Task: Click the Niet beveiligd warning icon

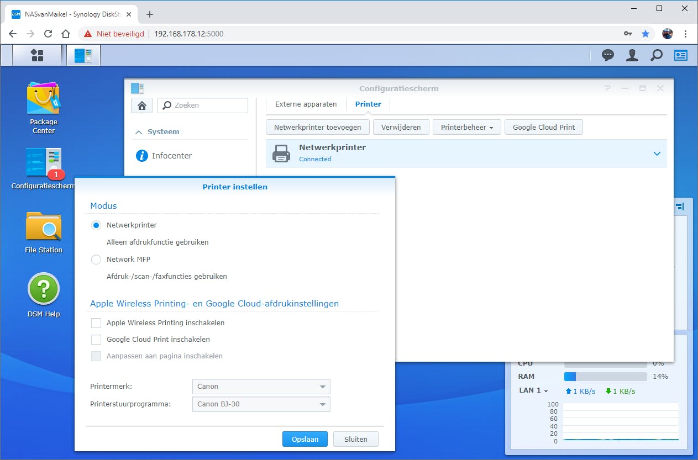Action: 87,34
